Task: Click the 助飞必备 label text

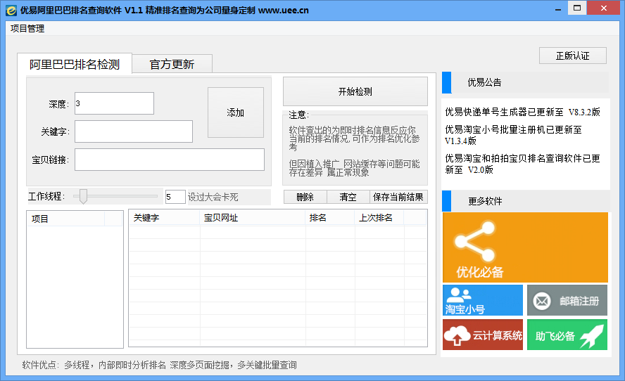Action: coord(555,337)
